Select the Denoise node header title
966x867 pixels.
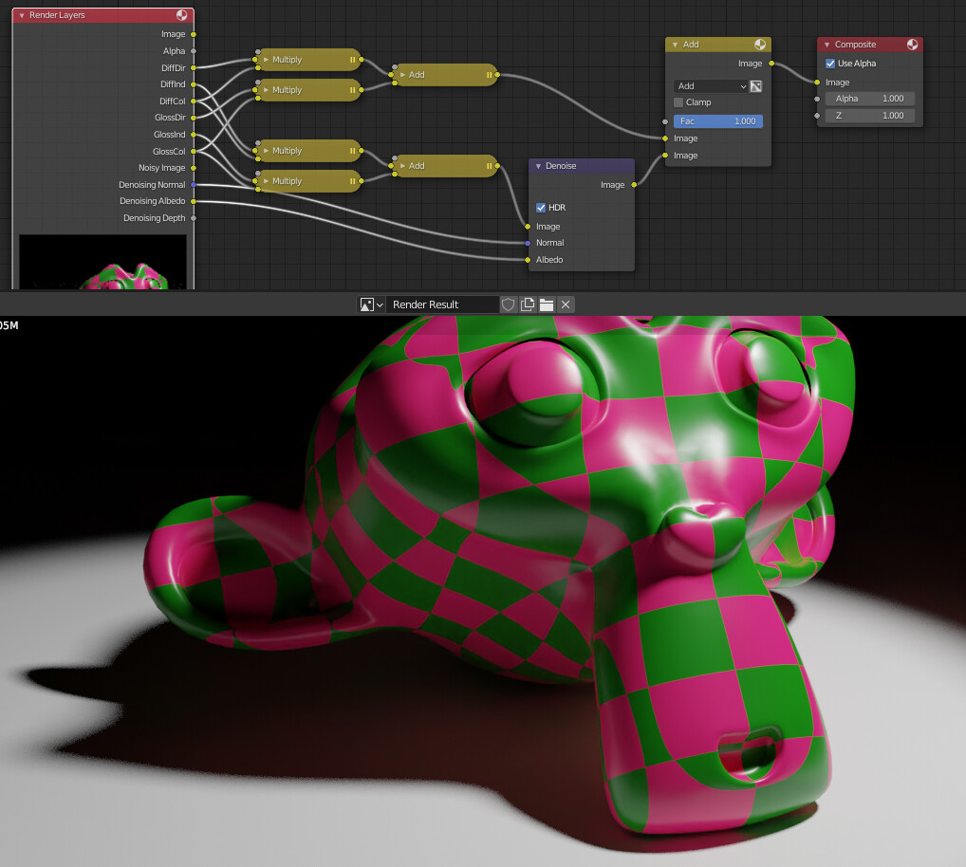pos(561,166)
